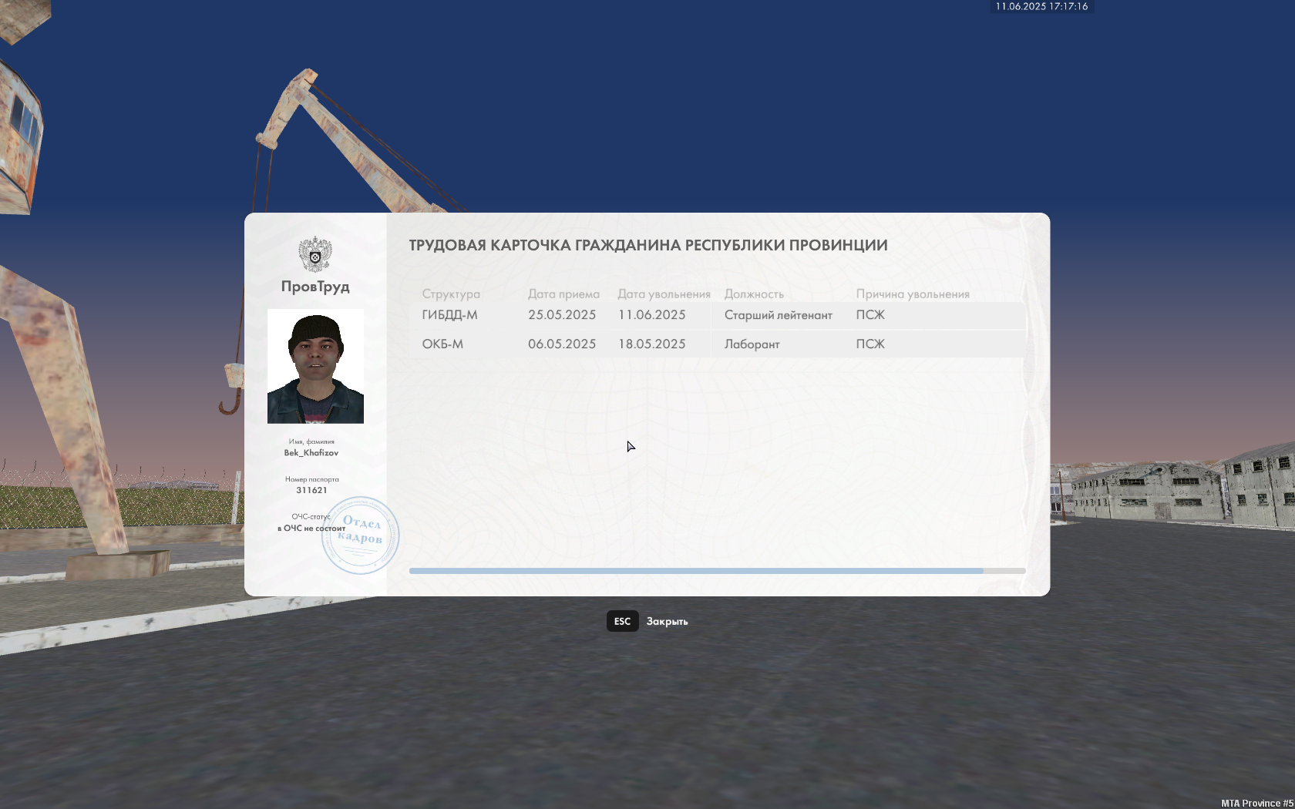Click the ESC key button

click(x=622, y=621)
